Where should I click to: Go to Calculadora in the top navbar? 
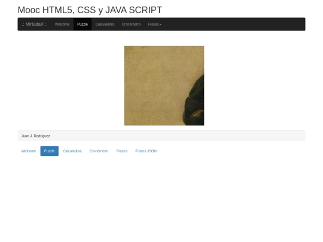(x=105, y=24)
